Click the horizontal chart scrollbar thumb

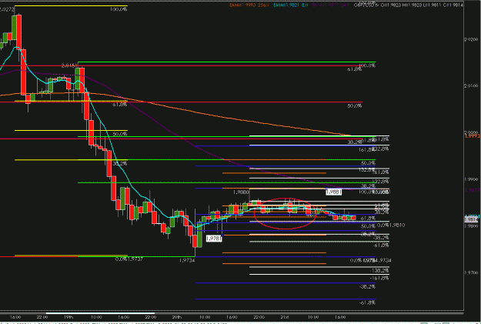tap(100, 313)
